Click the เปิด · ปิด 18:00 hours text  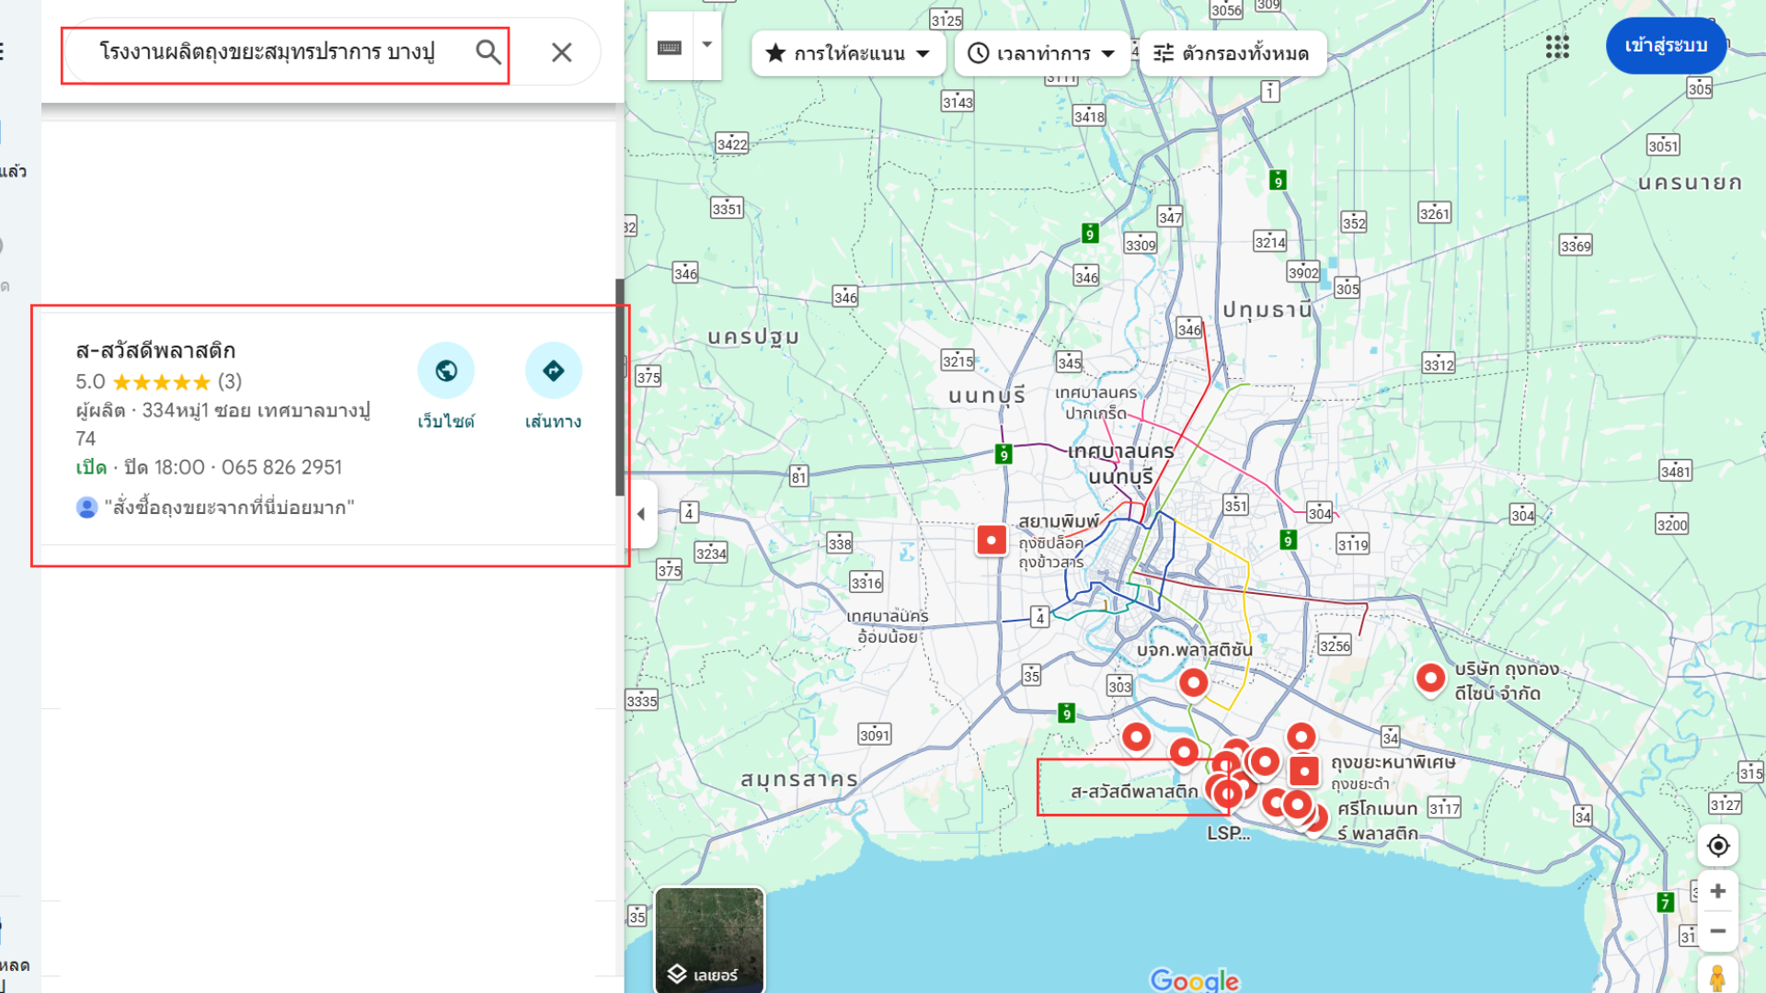pyautogui.click(x=140, y=468)
